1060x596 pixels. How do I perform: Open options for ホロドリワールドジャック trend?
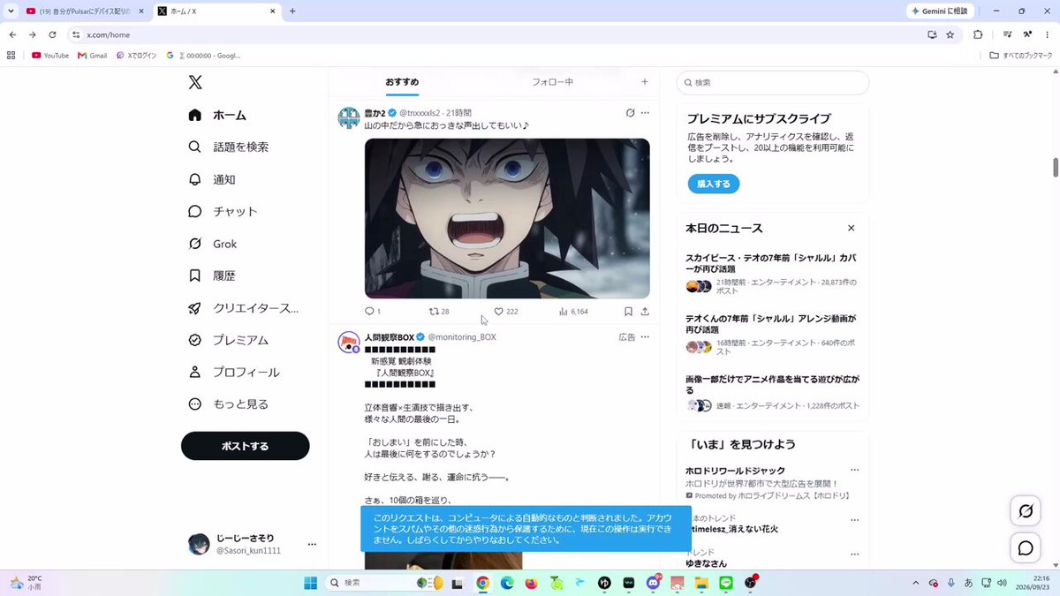[853, 471]
